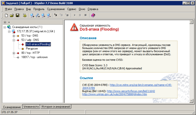Switch to the Сканирование bottom tab
The height and width of the screenshot is (115, 196).
tap(12, 107)
